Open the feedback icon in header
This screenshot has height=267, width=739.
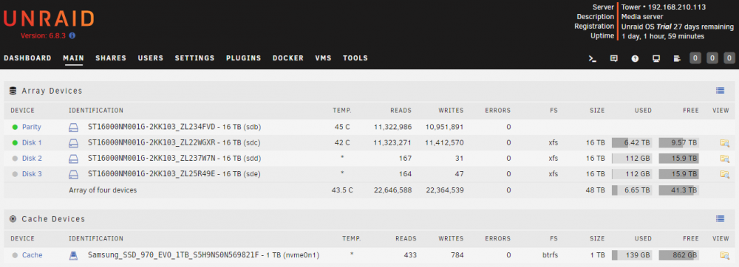click(613, 59)
